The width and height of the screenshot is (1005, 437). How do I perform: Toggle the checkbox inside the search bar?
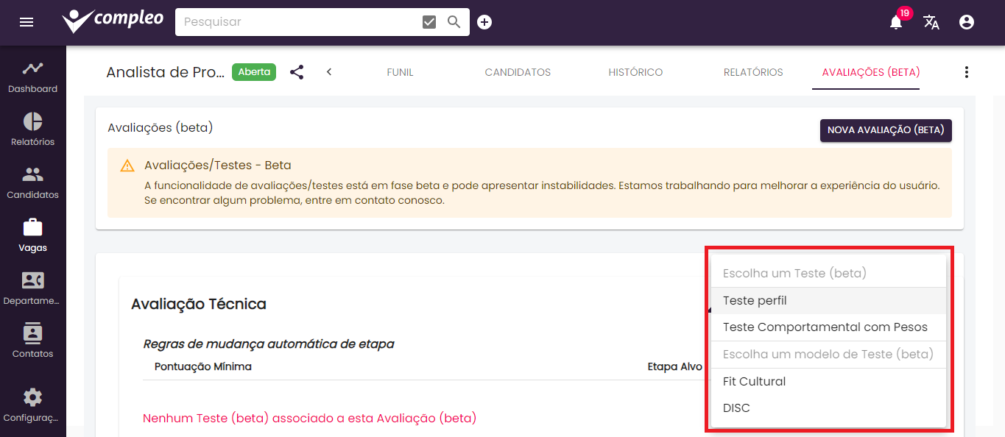click(x=429, y=21)
